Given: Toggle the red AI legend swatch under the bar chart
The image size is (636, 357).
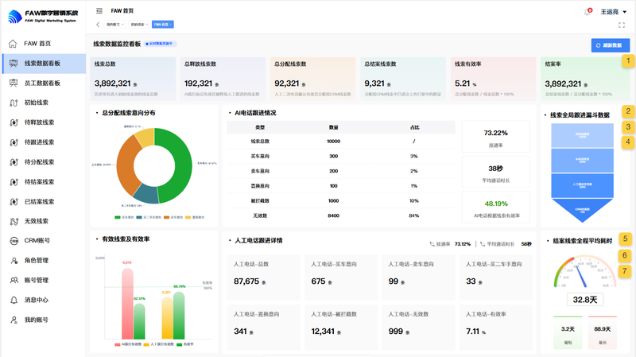Looking at the screenshot, I should (x=117, y=344).
